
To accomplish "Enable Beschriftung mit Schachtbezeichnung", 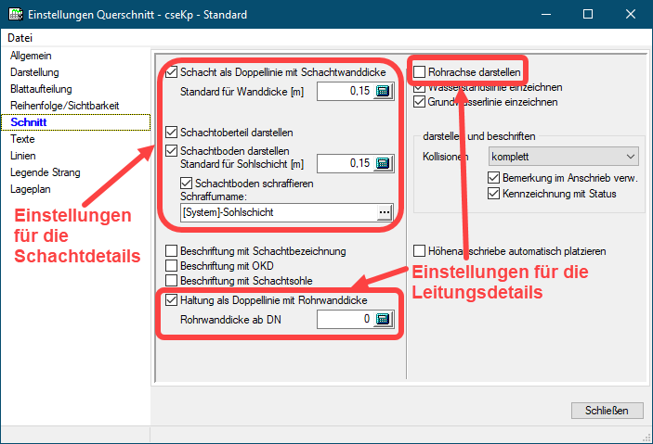I will (x=171, y=250).
